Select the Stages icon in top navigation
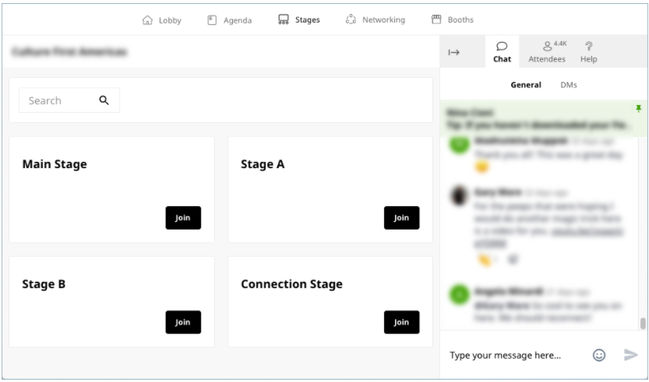The height and width of the screenshot is (382, 649). [284, 19]
